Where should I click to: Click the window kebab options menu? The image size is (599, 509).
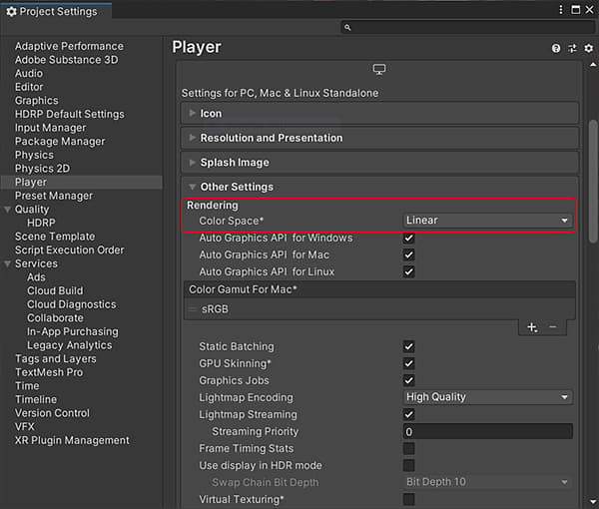pos(562,11)
